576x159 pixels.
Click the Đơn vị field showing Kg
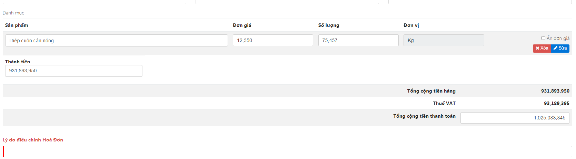tap(444, 40)
